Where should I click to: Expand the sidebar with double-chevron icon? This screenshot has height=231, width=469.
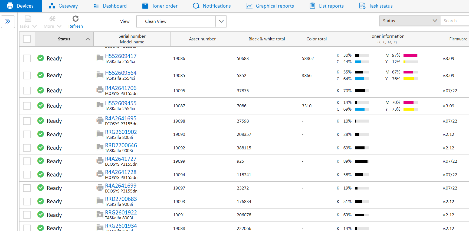click(8, 21)
